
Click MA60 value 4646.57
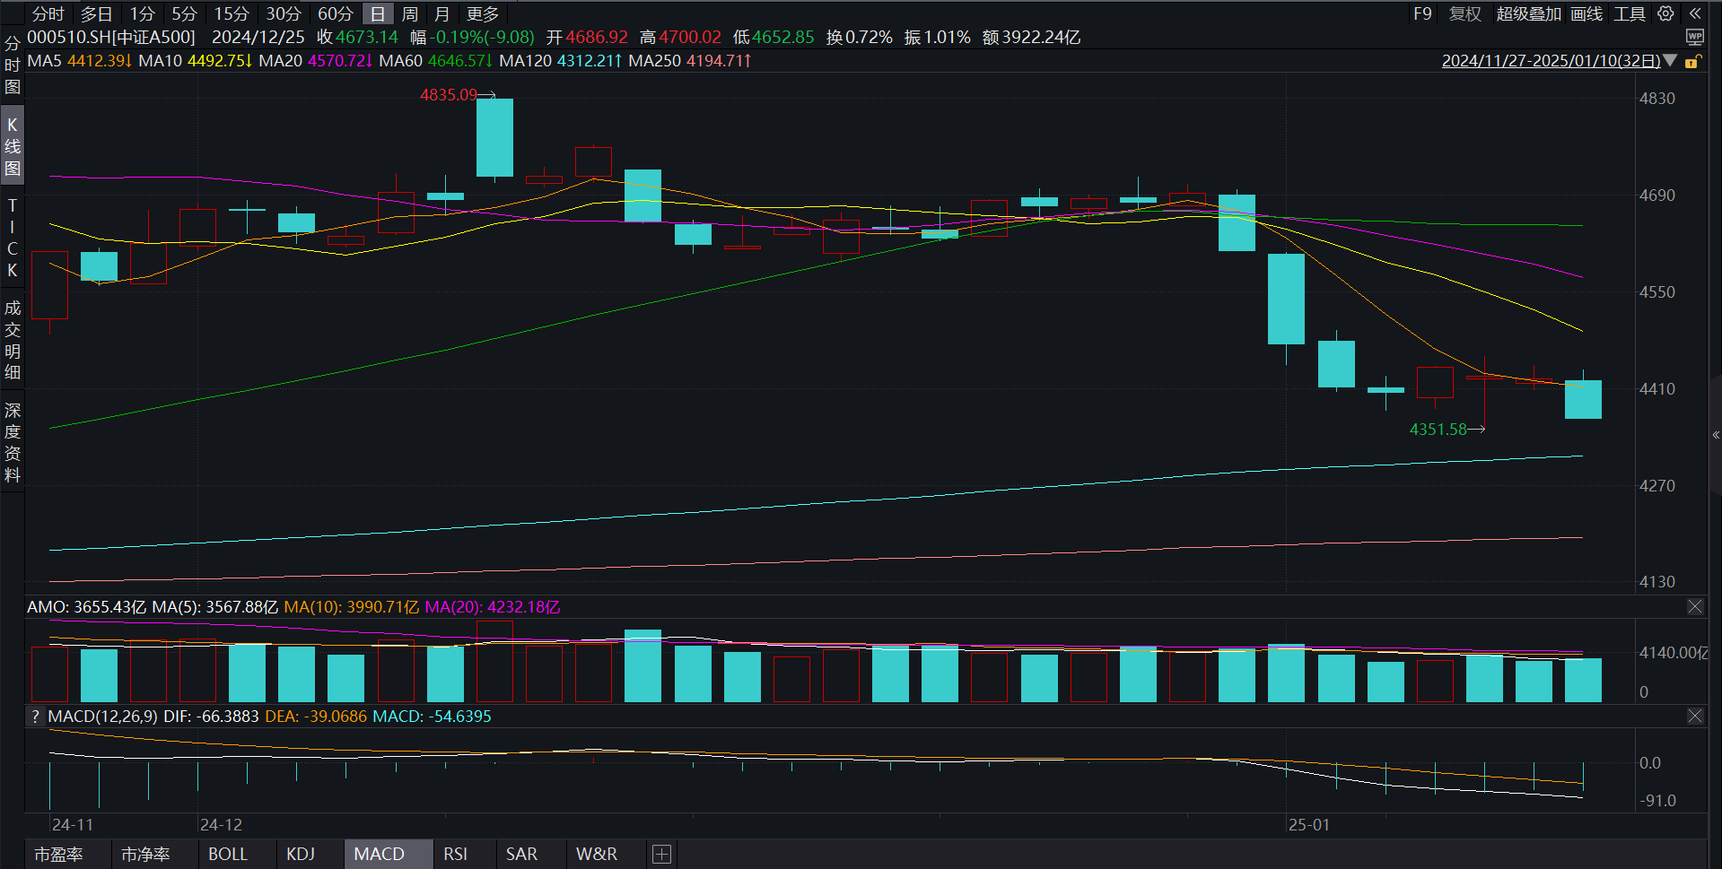click(x=460, y=61)
